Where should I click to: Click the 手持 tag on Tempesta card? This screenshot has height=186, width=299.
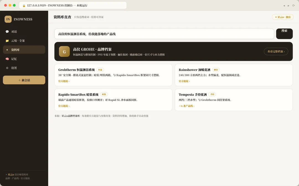(x=212, y=94)
